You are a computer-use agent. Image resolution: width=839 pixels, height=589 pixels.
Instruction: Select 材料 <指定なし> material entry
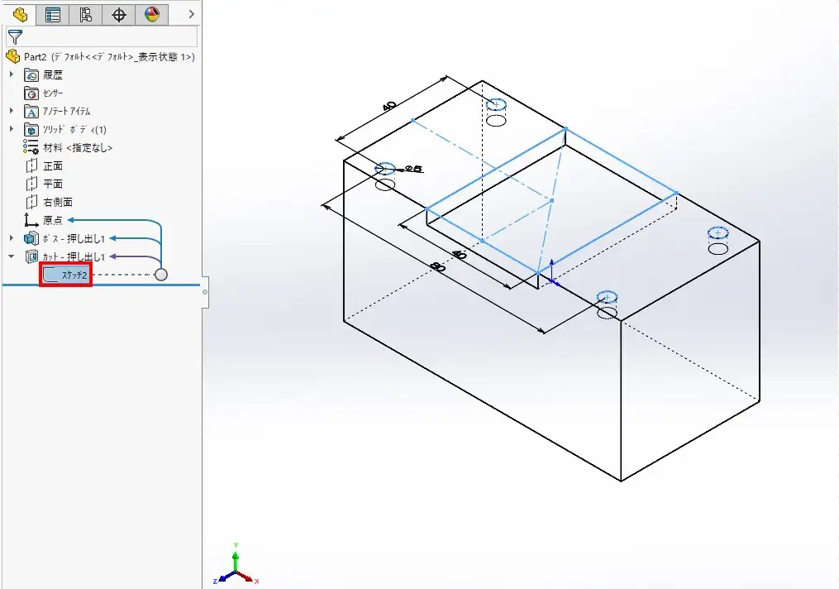(77, 147)
